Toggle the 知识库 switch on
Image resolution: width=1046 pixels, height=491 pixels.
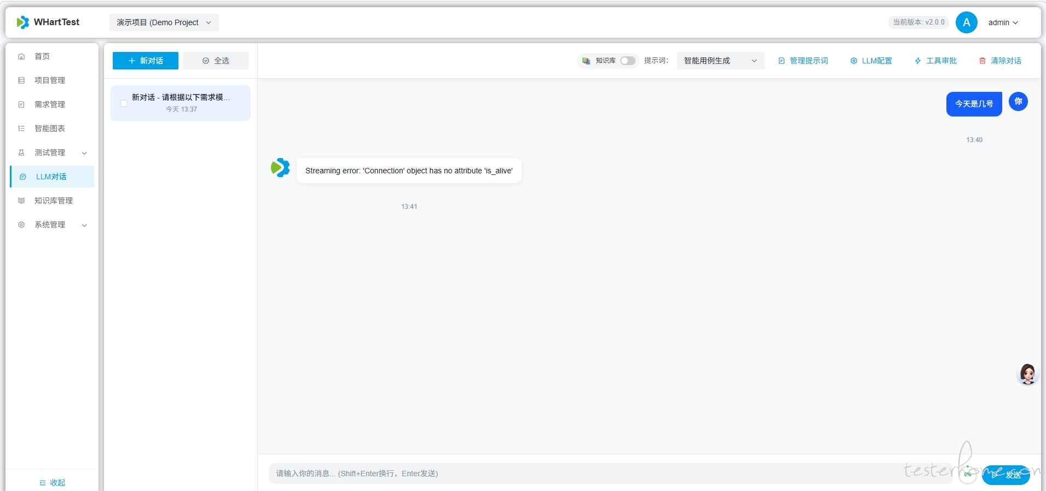coord(627,61)
